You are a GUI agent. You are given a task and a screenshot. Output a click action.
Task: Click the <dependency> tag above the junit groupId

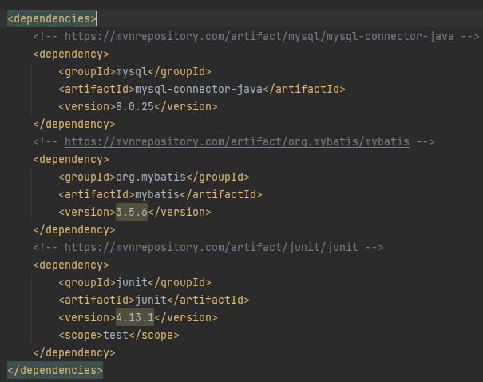tap(71, 265)
